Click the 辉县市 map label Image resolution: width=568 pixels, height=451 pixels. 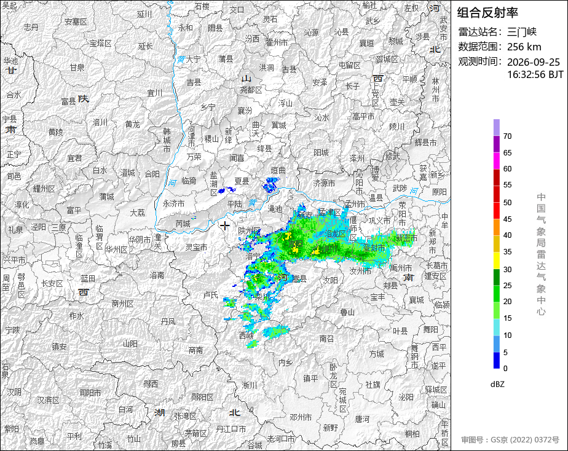425,143
